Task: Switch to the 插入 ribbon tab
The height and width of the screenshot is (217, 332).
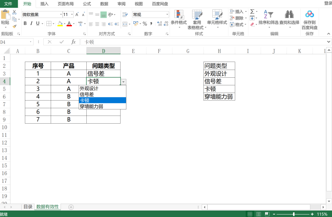Action: click(x=44, y=4)
